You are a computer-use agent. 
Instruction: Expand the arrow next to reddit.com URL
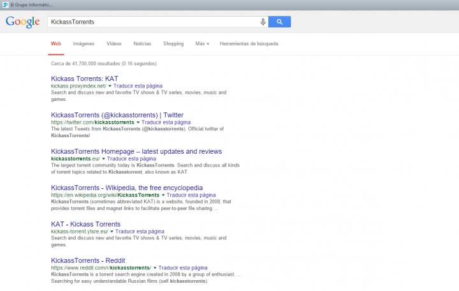pos(155,267)
